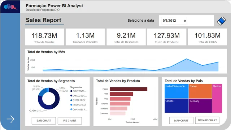Screen dimensions: 231x130
Task: Click the GOVERNM... legend dot
Action: coord(71,91)
